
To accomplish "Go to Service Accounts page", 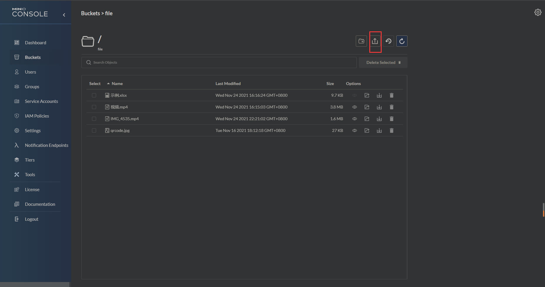I will [x=41, y=101].
